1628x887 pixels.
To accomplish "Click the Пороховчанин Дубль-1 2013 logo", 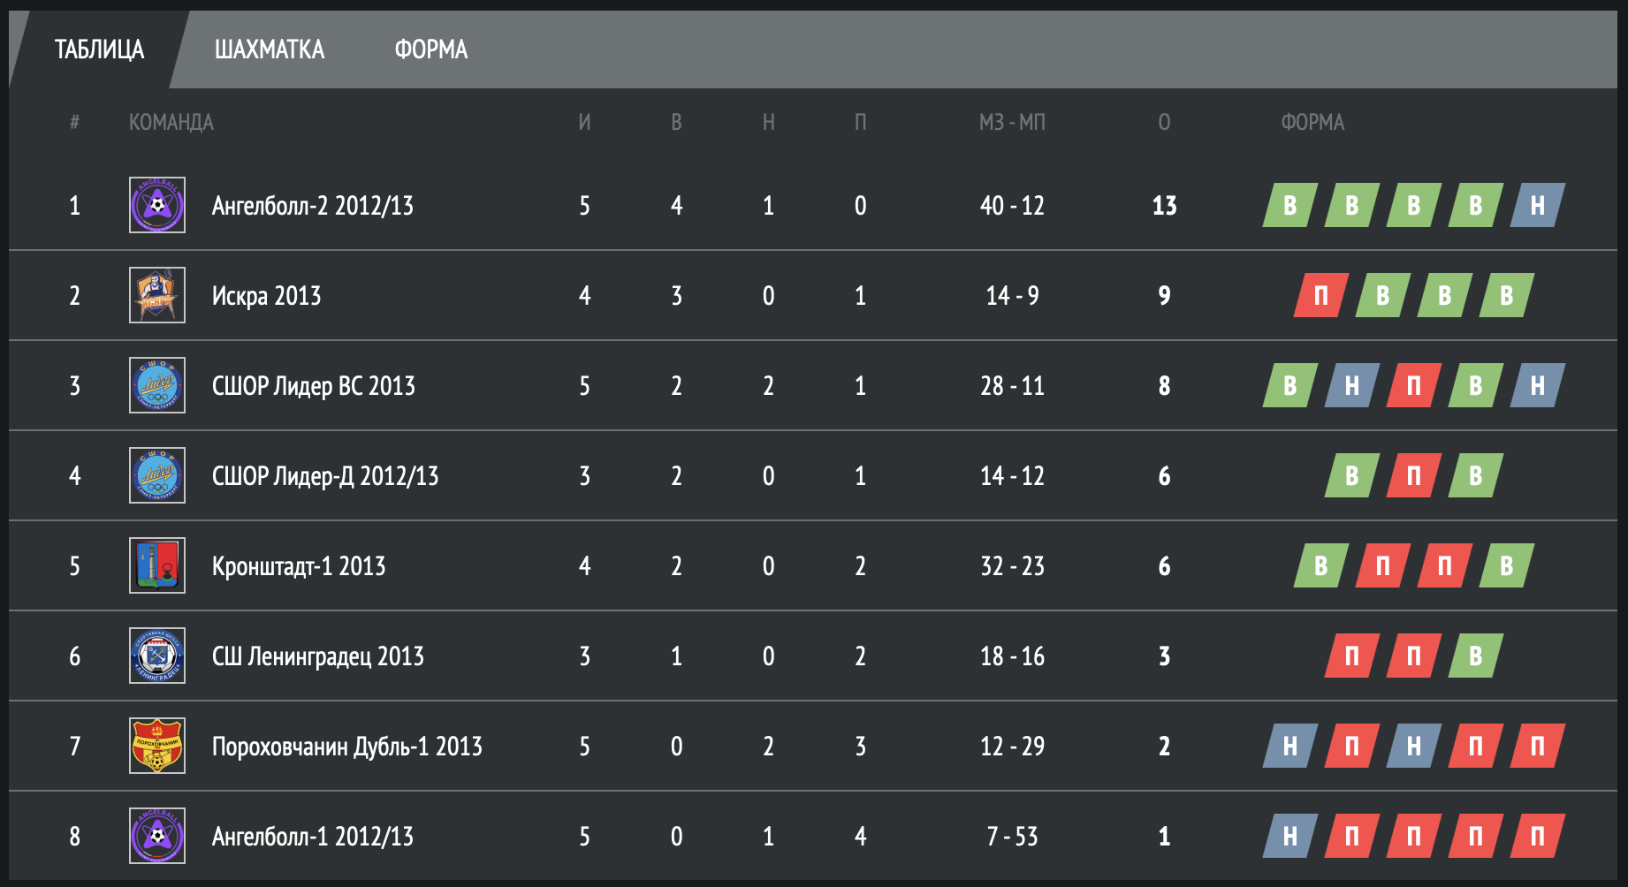I will pyautogui.click(x=157, y=746).
